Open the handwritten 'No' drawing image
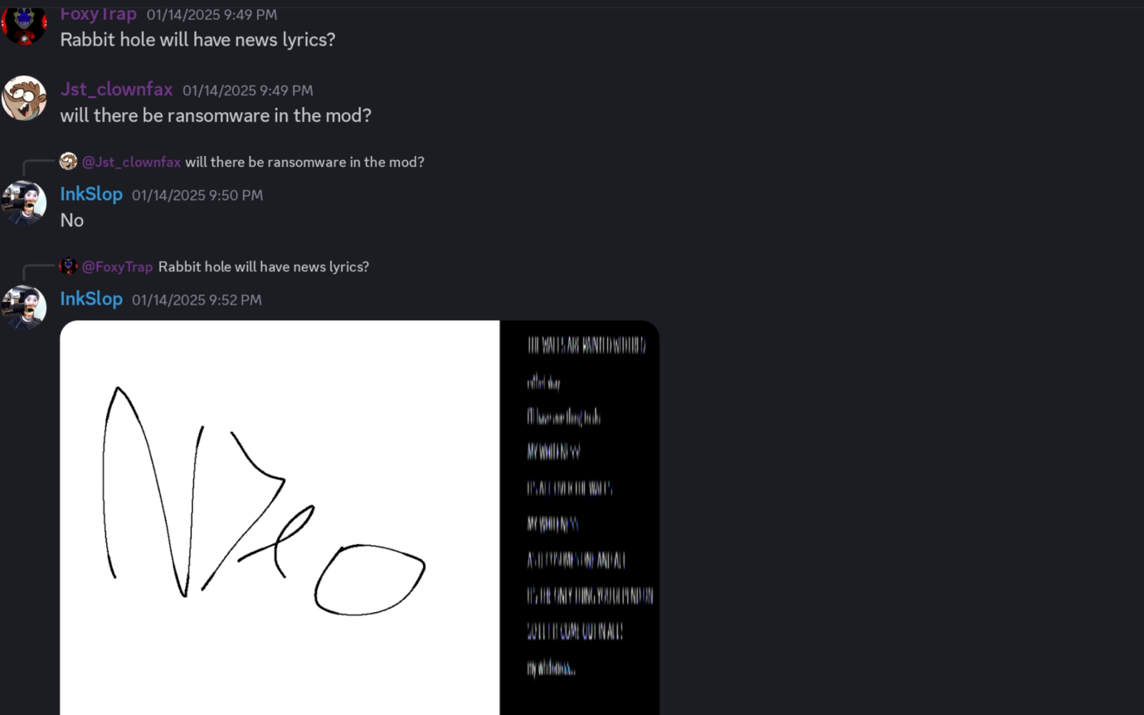Viewport: 1144px width, 715px height. click(280, 518)
